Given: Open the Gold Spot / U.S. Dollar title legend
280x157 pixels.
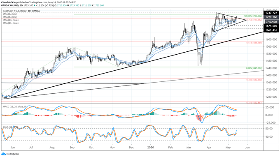Looking at the screenshot, I should pyautogui.click(x=21, y=11).
